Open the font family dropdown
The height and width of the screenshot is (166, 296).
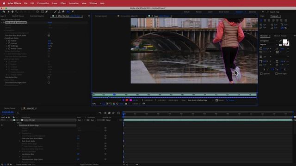269,41
